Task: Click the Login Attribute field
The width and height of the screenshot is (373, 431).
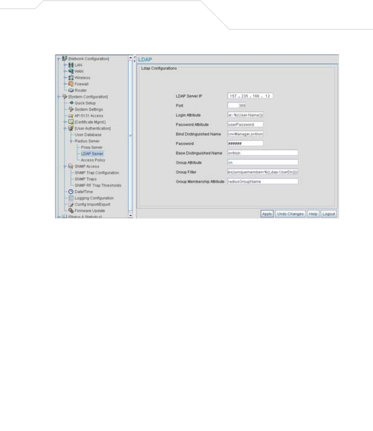Action: click(x=246, y=115)
